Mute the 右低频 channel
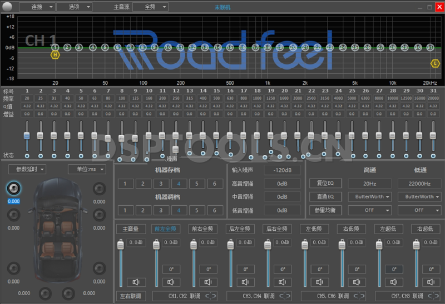The image size is (445, 304). point(357,282)
